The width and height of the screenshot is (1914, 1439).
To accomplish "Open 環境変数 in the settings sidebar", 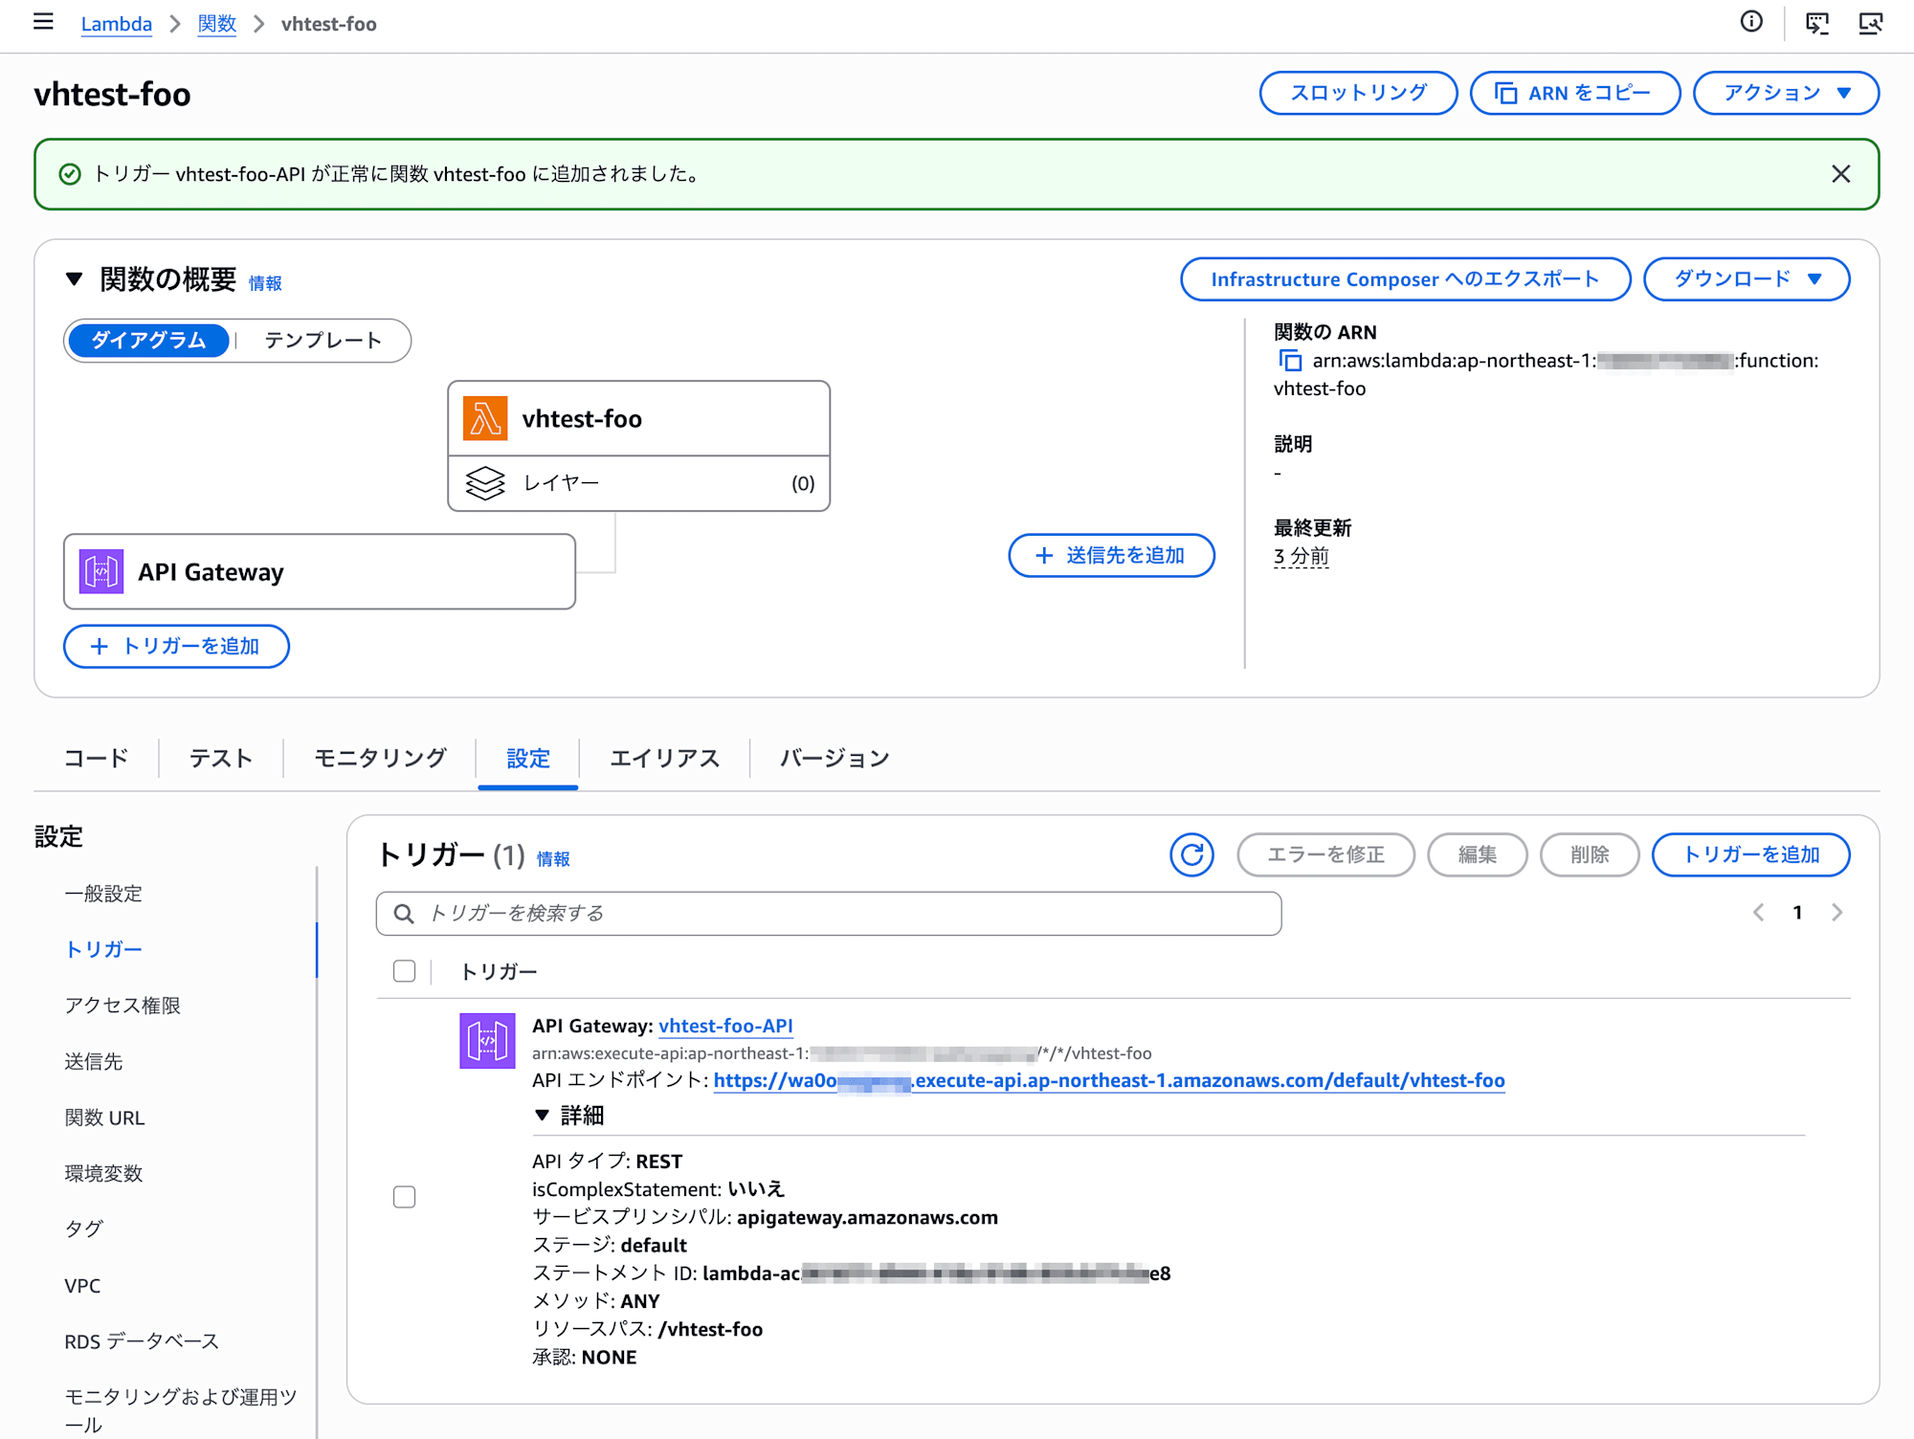I will pyautogui.click(x=103, y=1173).
